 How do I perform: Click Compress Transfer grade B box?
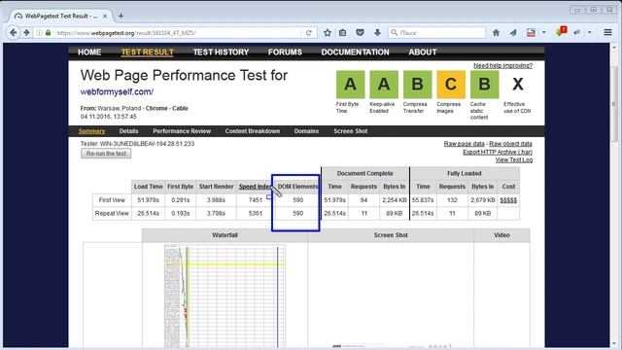click(417, 85)
